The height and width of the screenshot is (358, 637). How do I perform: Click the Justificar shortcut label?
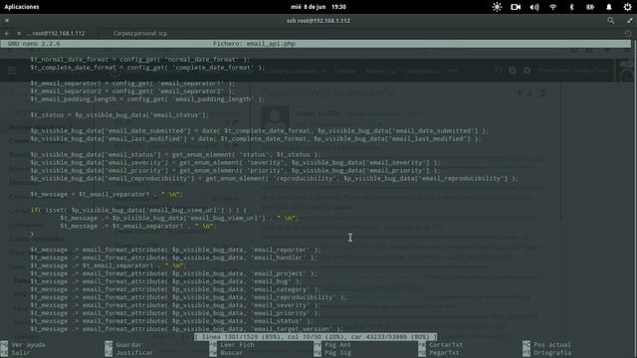coord(134,353)
